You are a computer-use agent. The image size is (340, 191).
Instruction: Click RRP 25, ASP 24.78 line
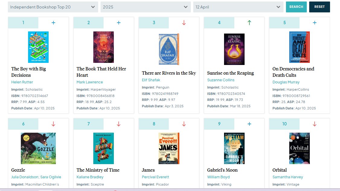click(289, 102)
